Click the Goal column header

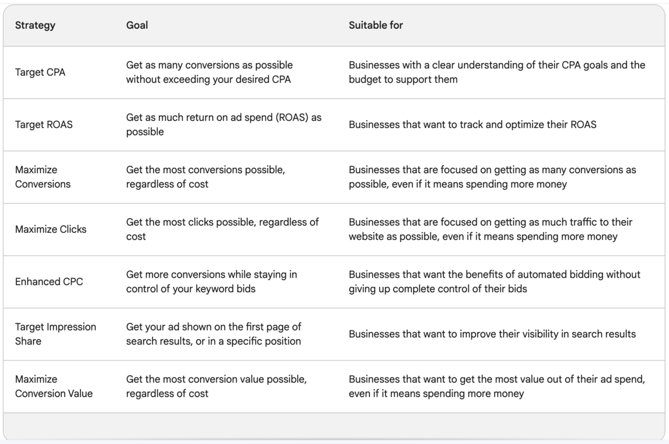[x=137, y=25]
